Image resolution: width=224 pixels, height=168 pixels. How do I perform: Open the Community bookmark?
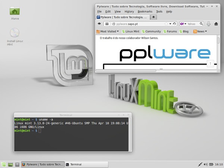point(151,31)
